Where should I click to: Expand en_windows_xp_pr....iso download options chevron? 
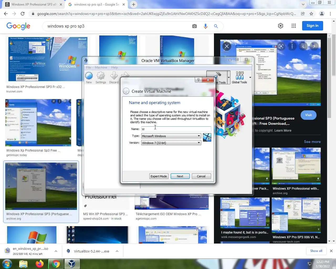56,251
